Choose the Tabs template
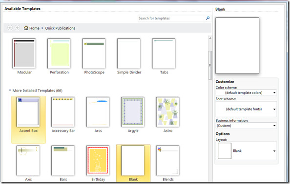Screen dimensions: 290x184 click(x=164, y=54)
